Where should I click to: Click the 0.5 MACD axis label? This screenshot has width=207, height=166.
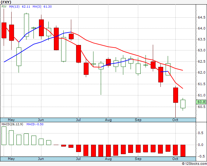(201, 133)
